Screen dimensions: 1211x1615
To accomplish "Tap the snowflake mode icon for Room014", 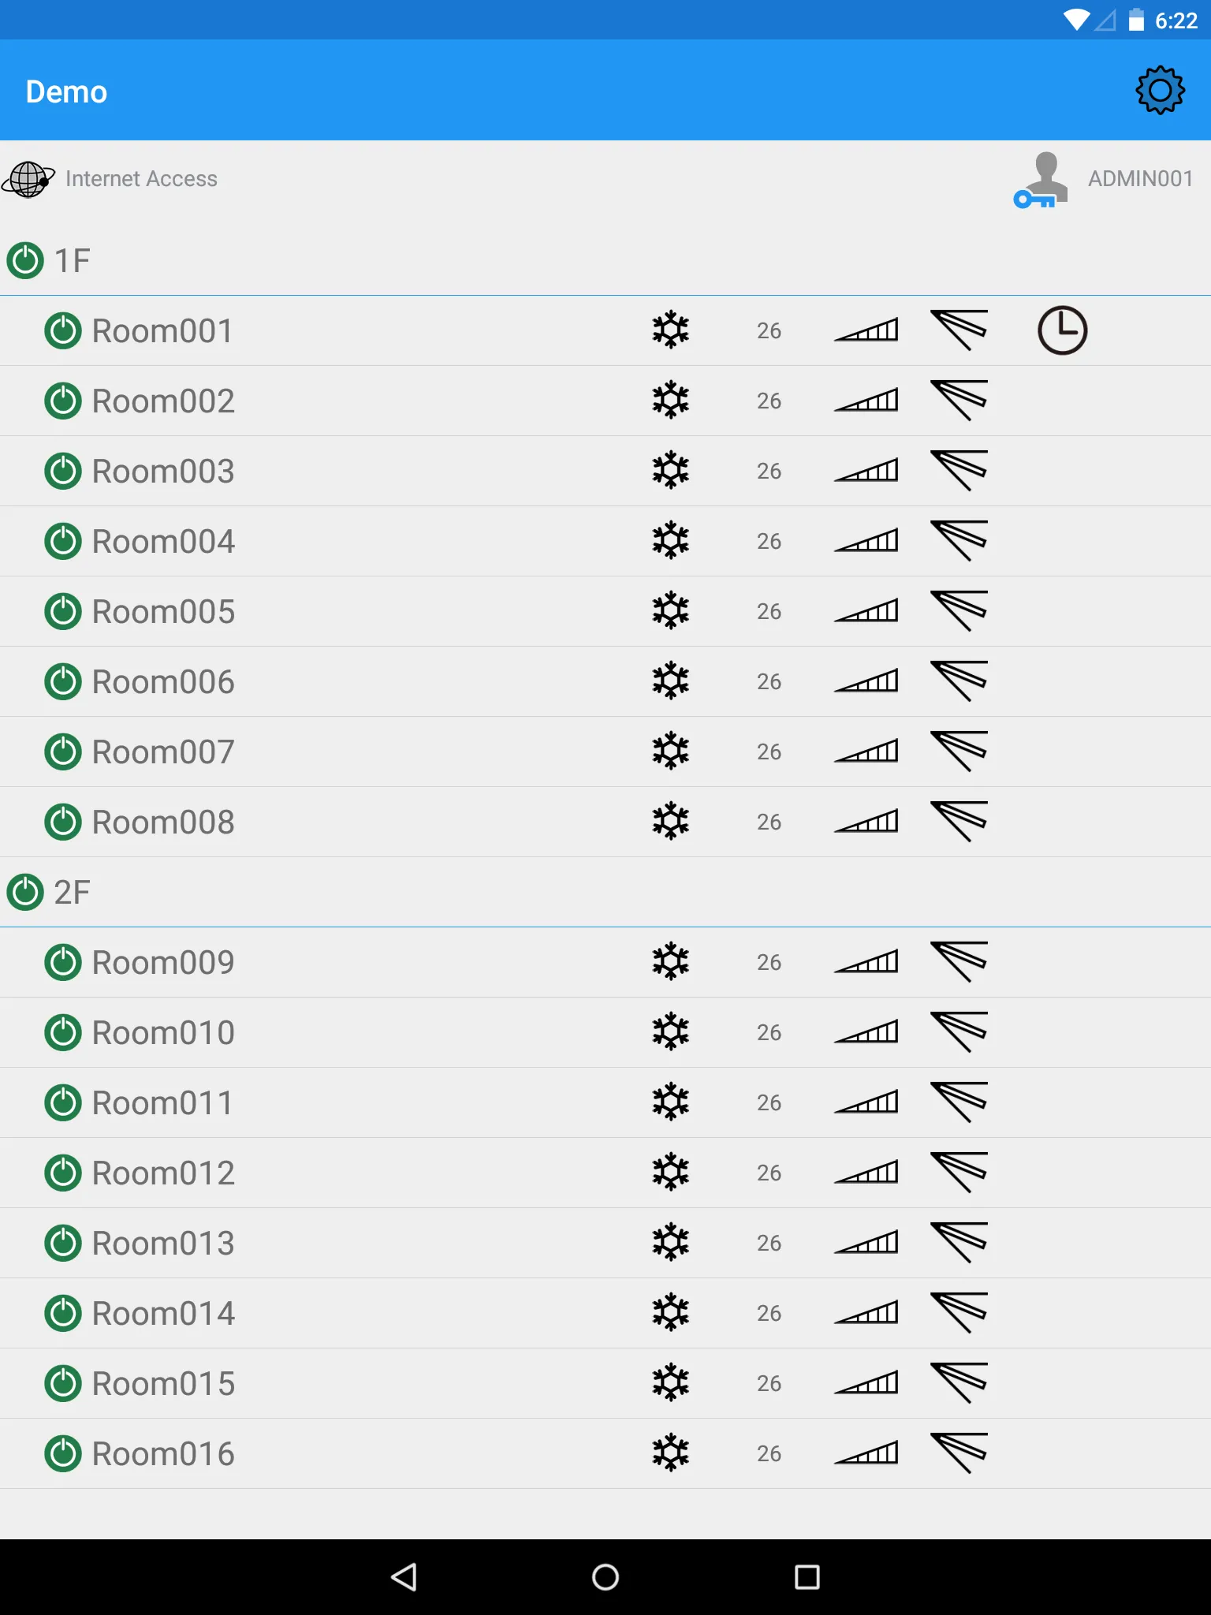I will coord(671,1313).
